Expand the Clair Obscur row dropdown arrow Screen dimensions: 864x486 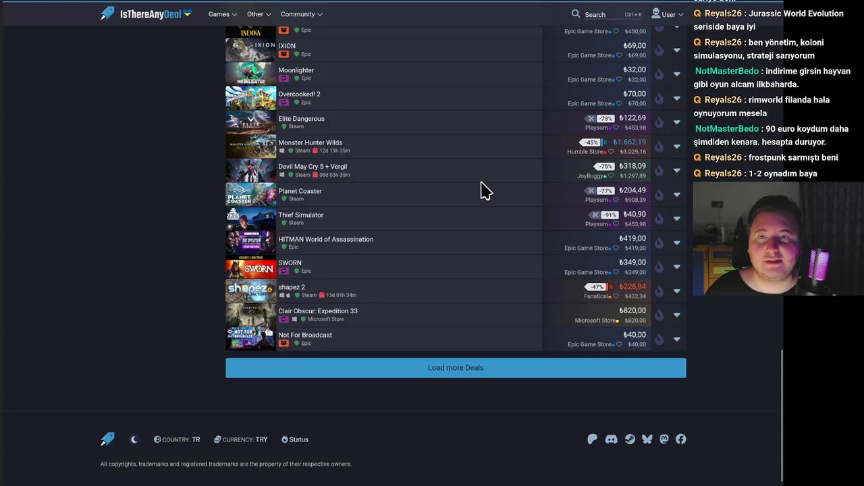(x=677, y=315)
